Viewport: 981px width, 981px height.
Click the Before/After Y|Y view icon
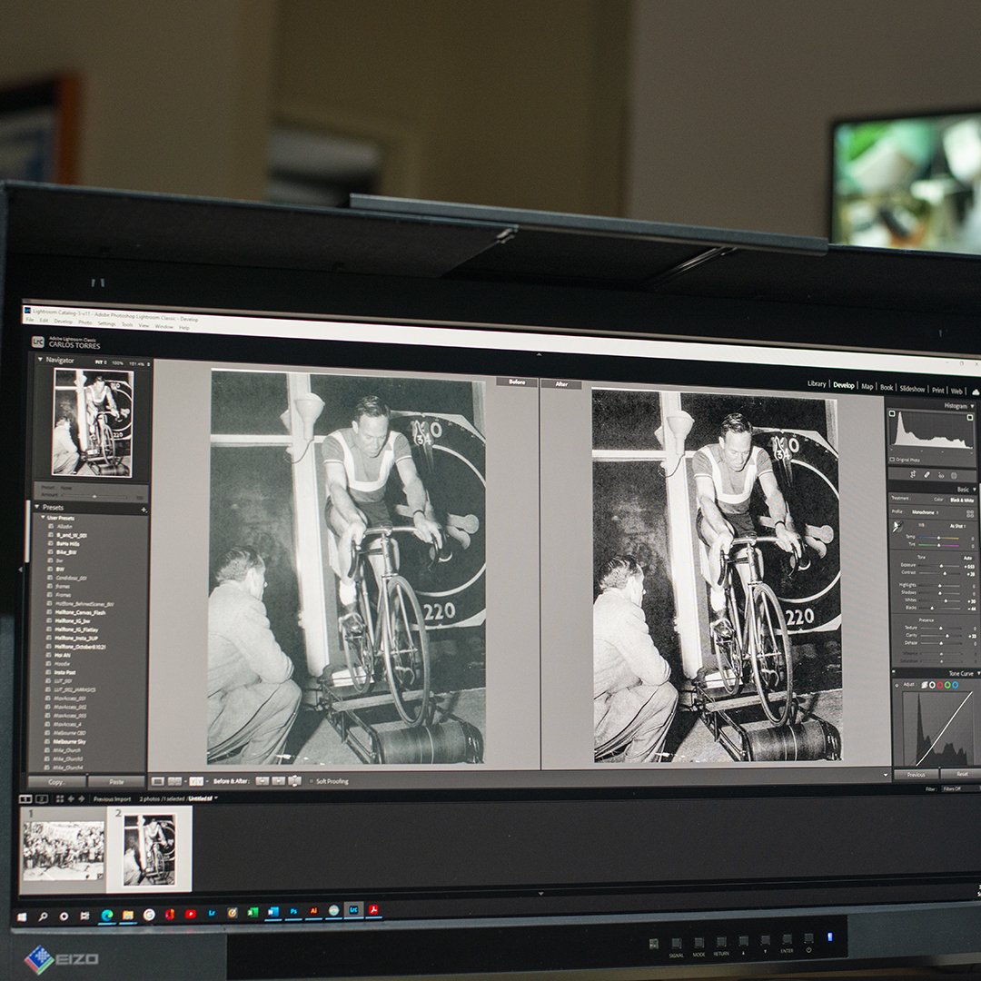coord(196,781)
